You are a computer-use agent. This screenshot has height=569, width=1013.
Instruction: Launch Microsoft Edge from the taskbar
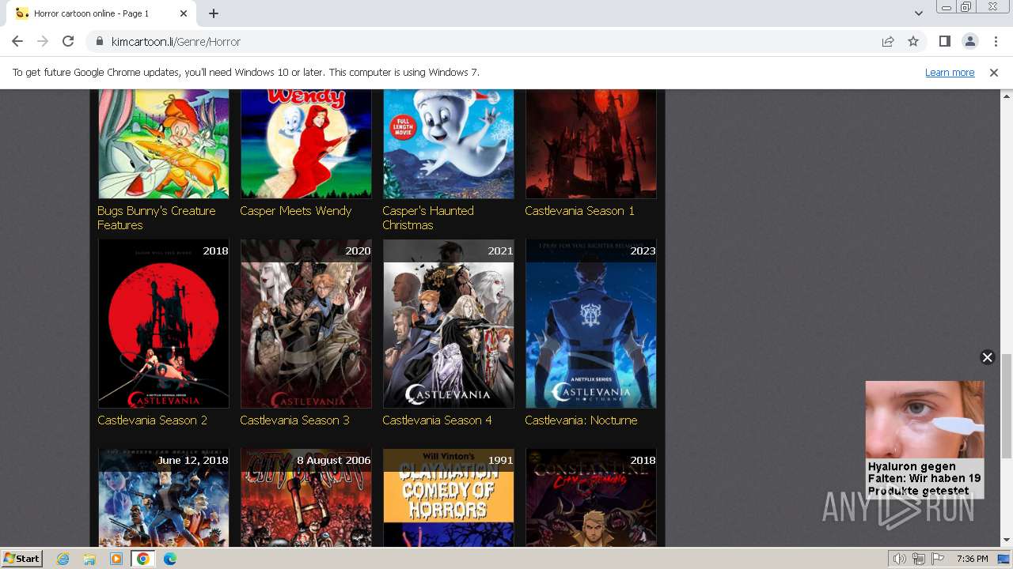(x=170, y=559)
